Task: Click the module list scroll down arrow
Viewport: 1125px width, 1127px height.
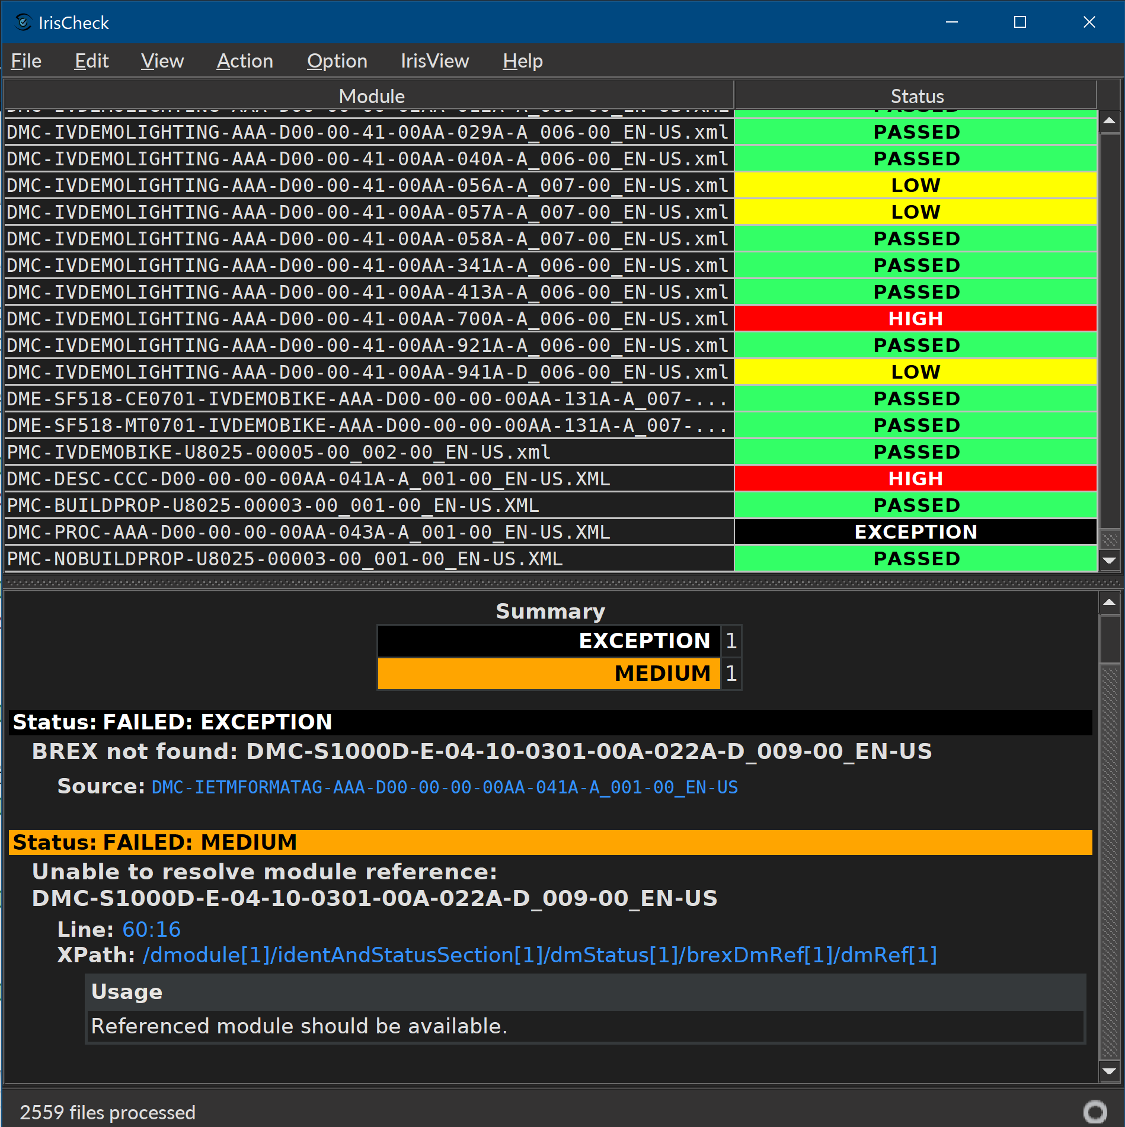Action: pos(1109,560)
